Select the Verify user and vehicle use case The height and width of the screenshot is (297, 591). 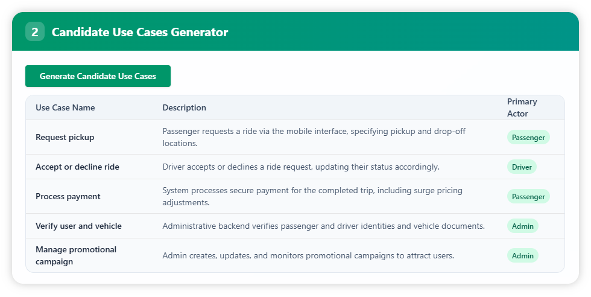coord(78,226)
